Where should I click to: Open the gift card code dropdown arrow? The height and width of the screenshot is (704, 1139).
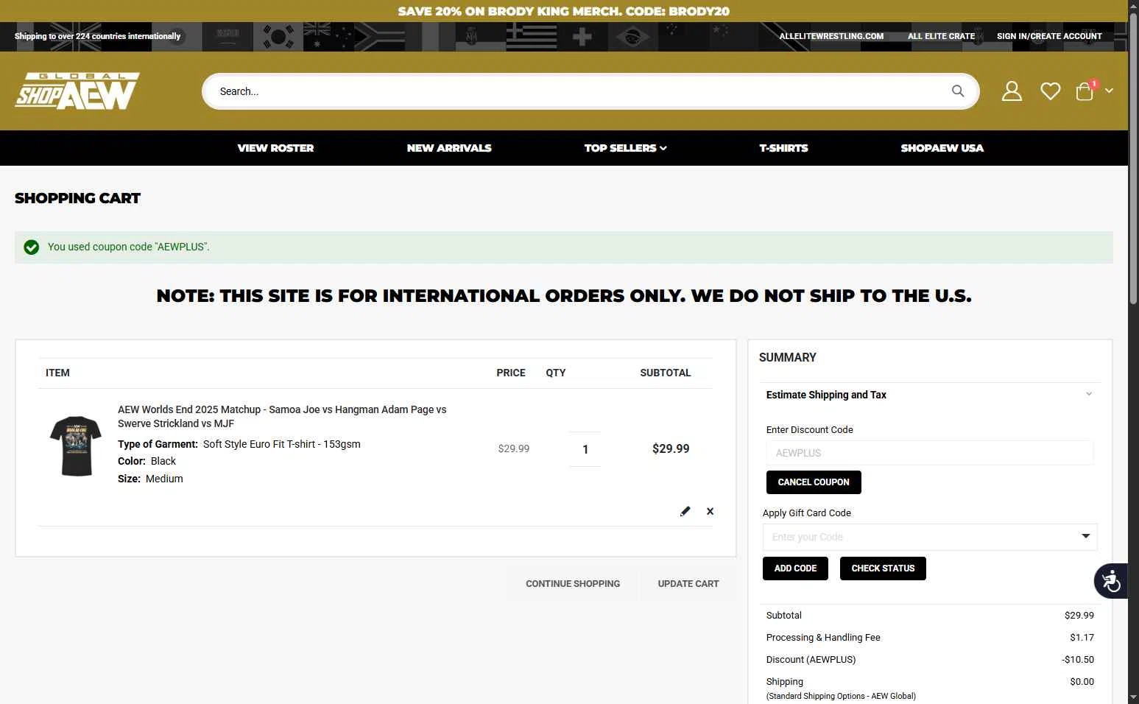pos(1085,536)
